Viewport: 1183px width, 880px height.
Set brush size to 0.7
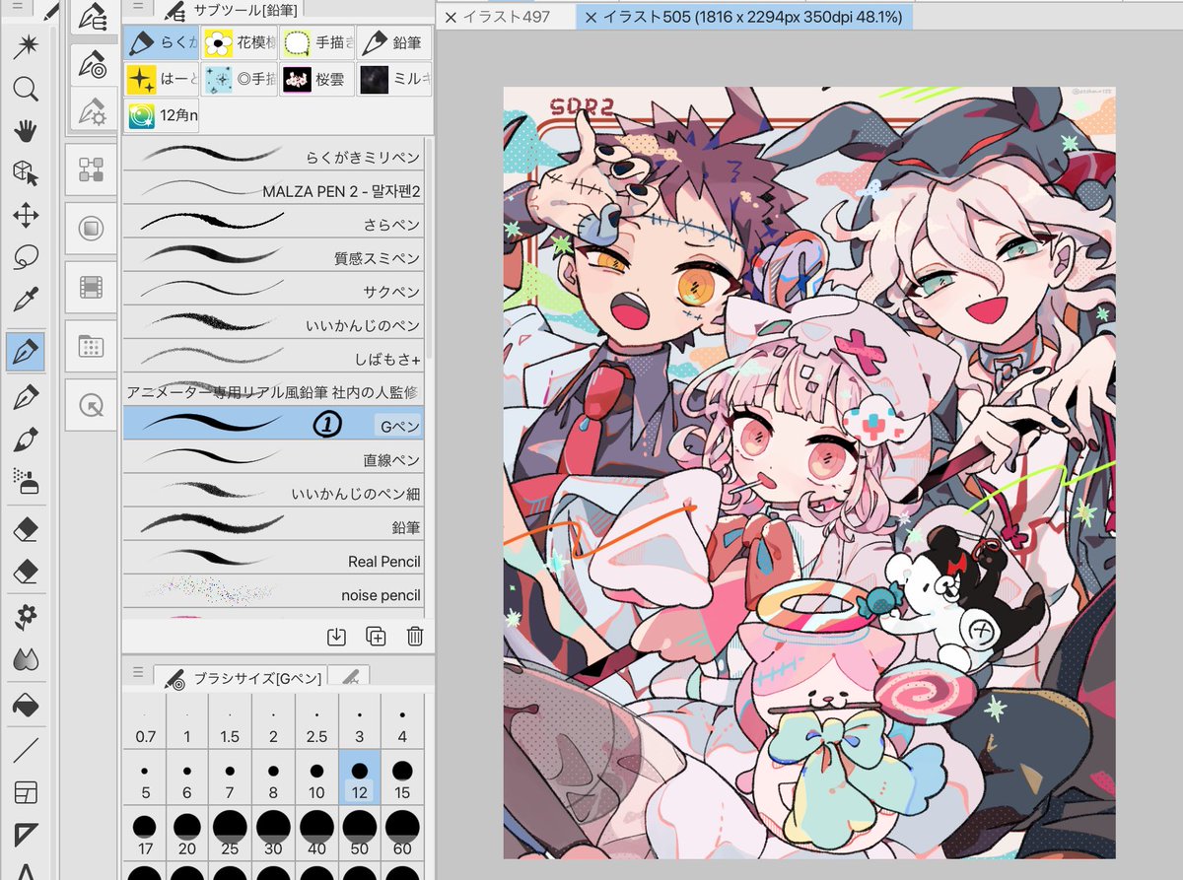click(x=145, y=721)
